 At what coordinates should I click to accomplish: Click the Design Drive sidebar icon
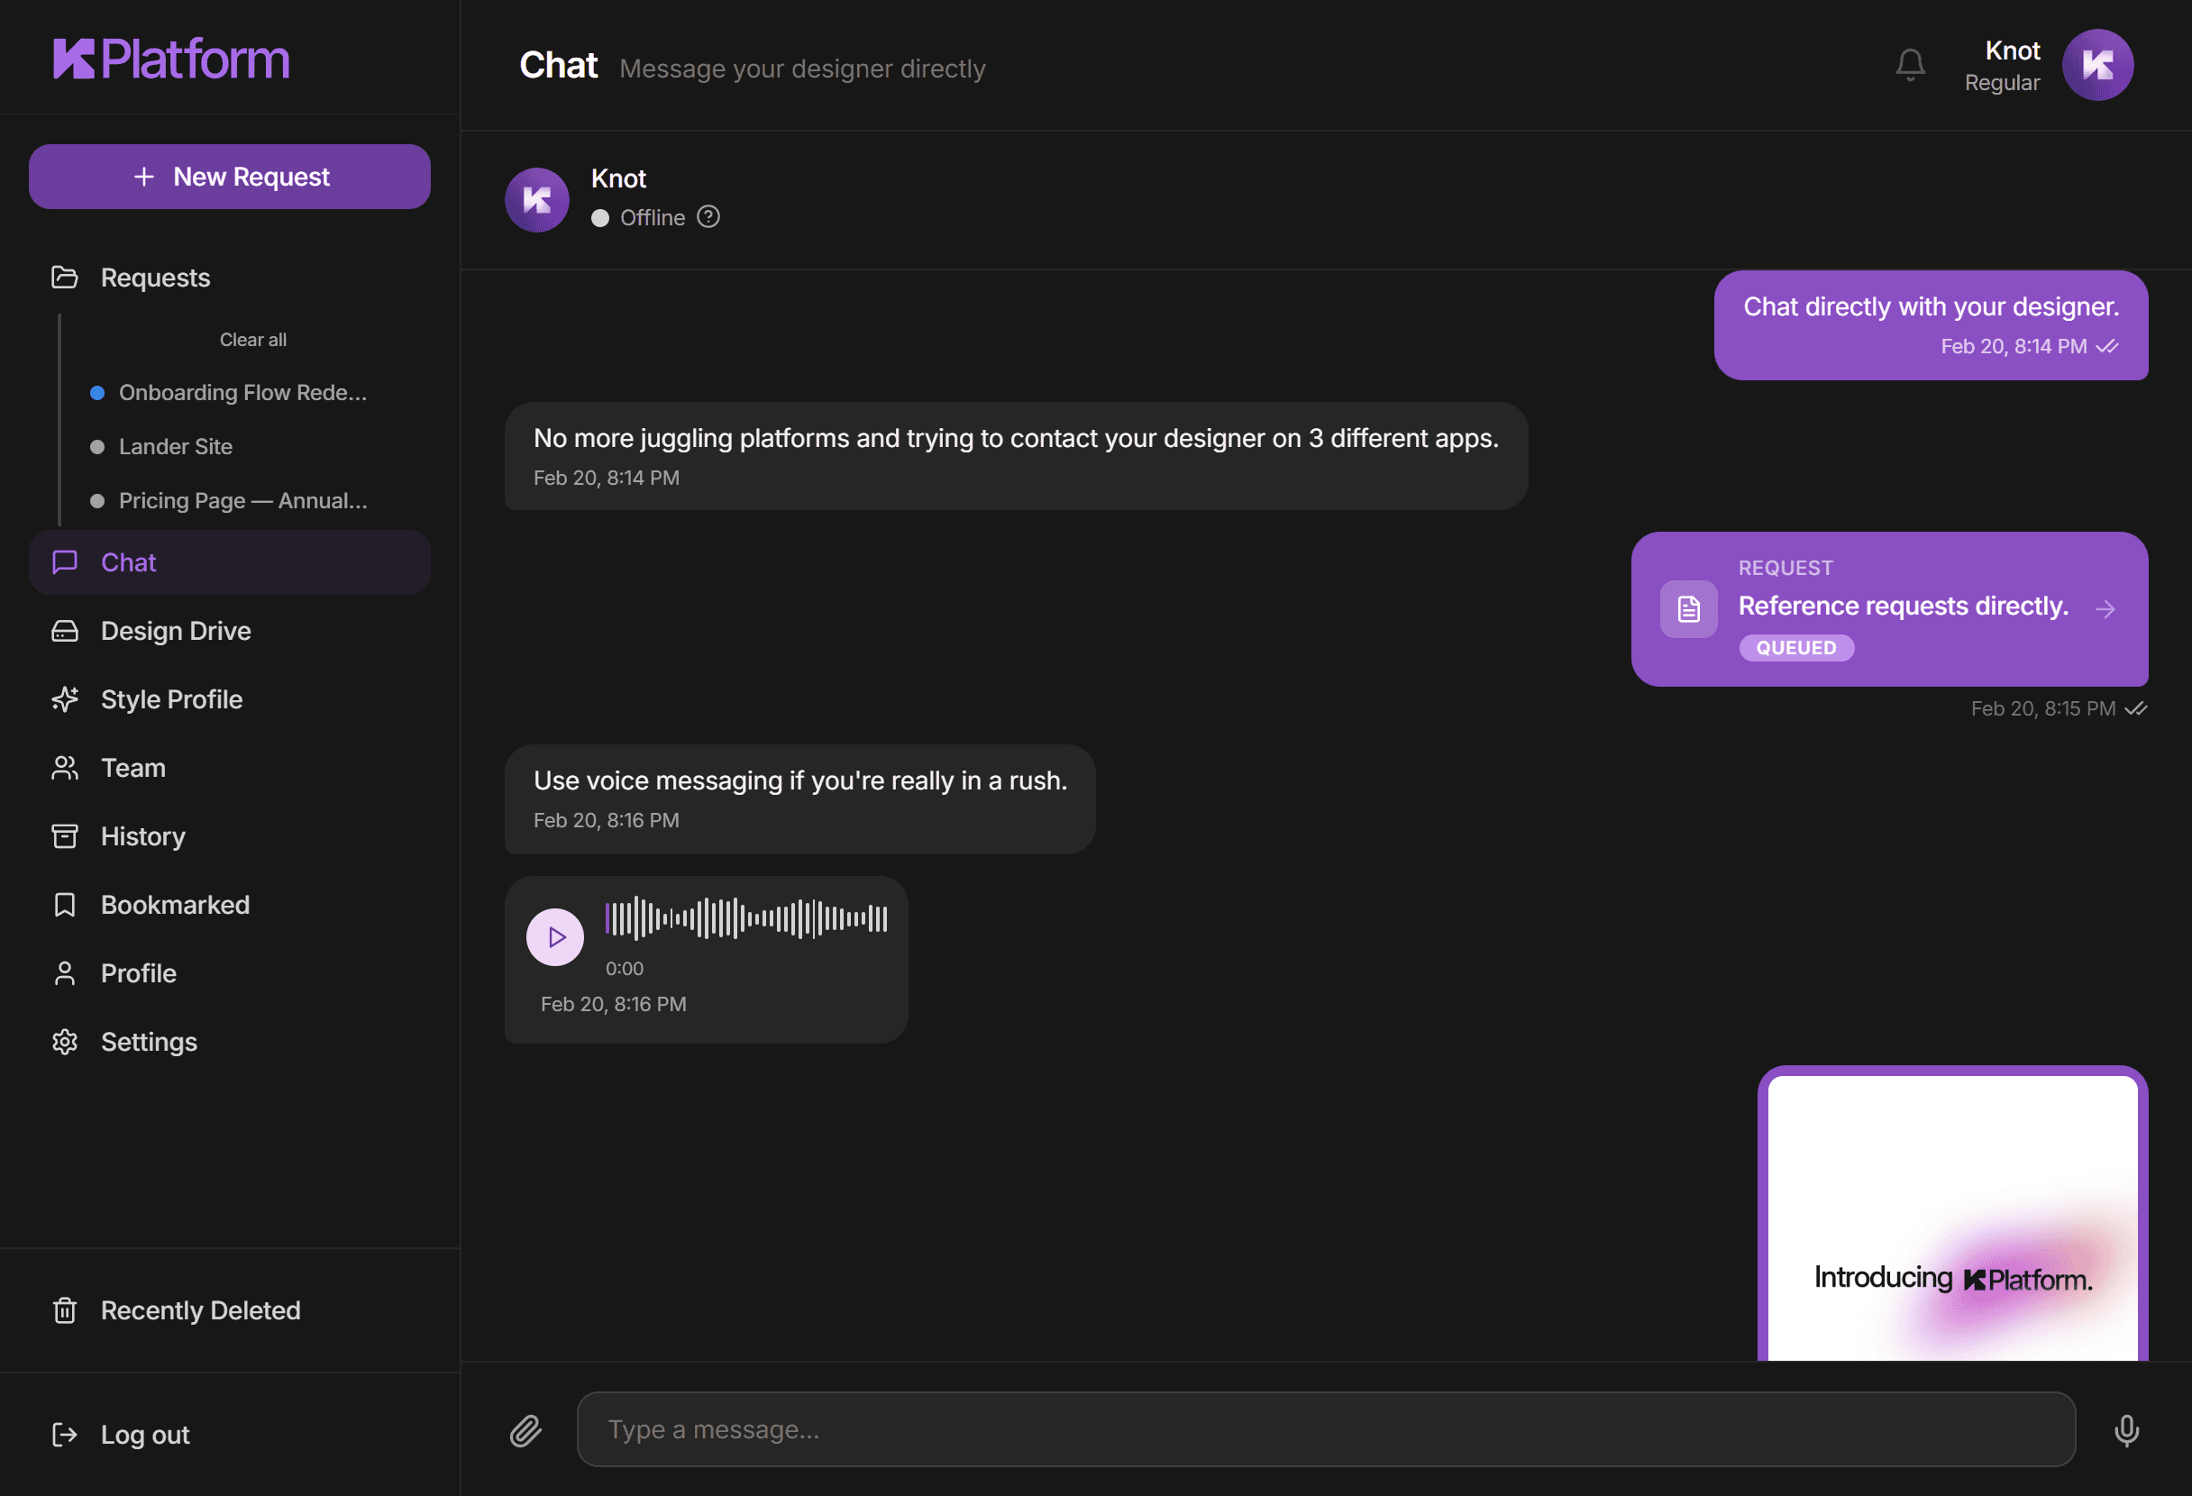tap(64, 630)
